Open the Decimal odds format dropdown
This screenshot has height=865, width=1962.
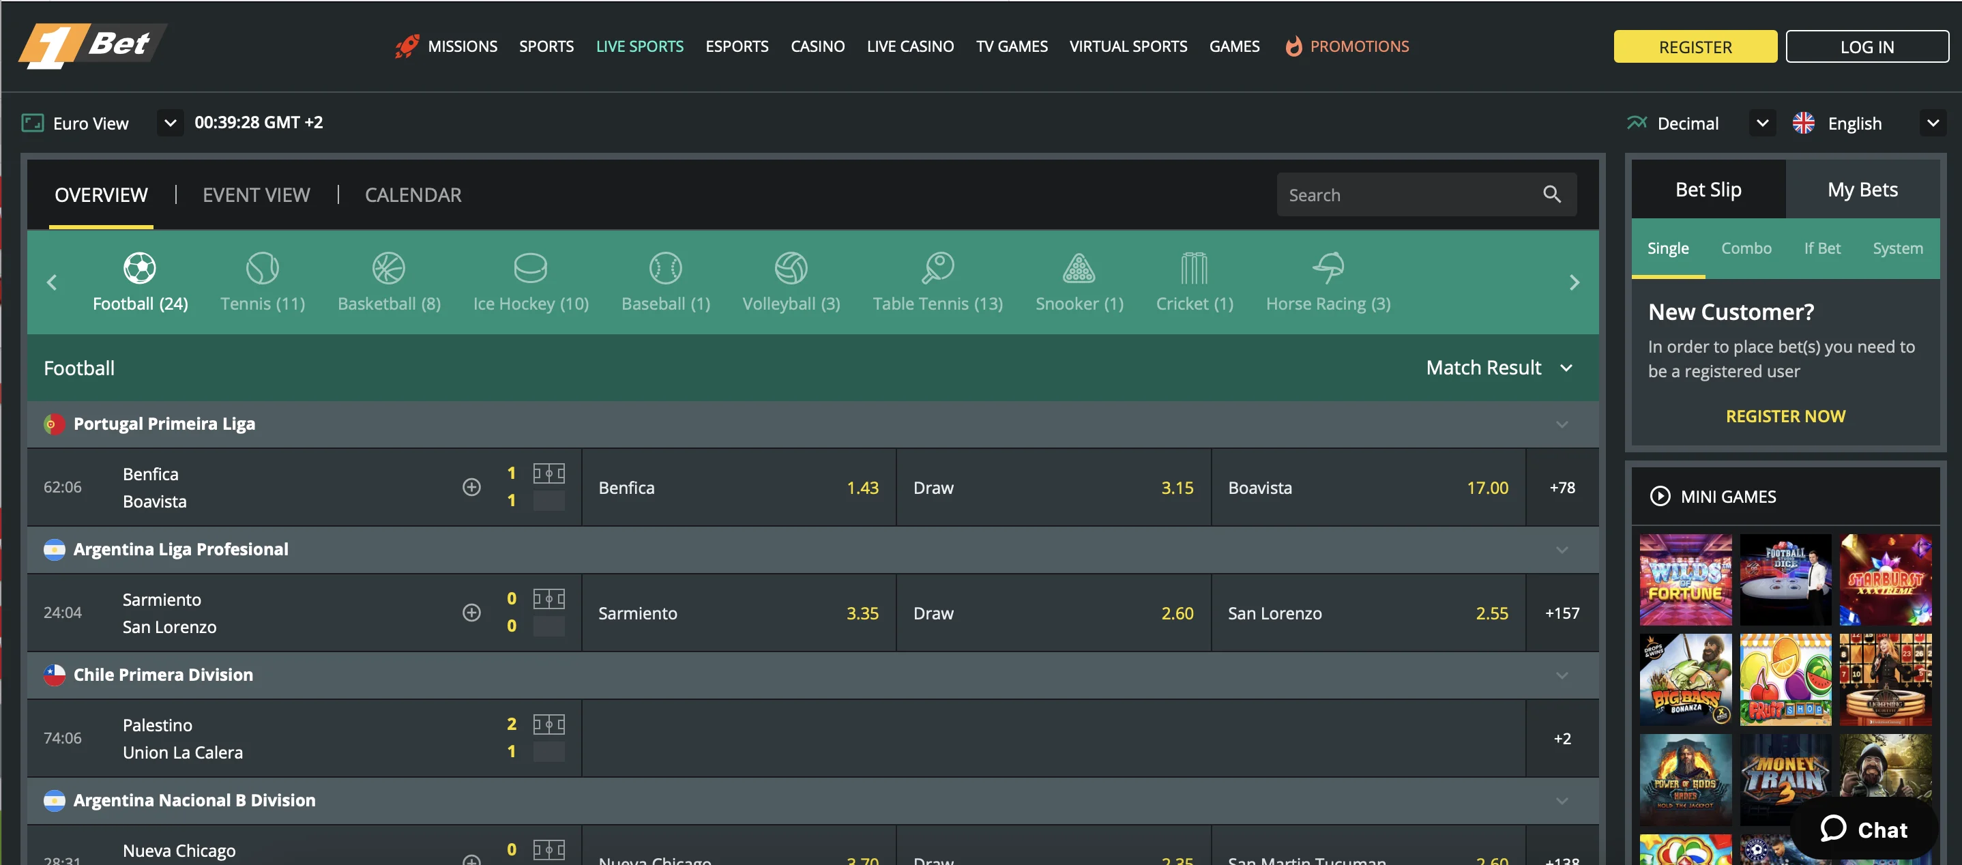pyautogui.click(x=1761, y=123)
